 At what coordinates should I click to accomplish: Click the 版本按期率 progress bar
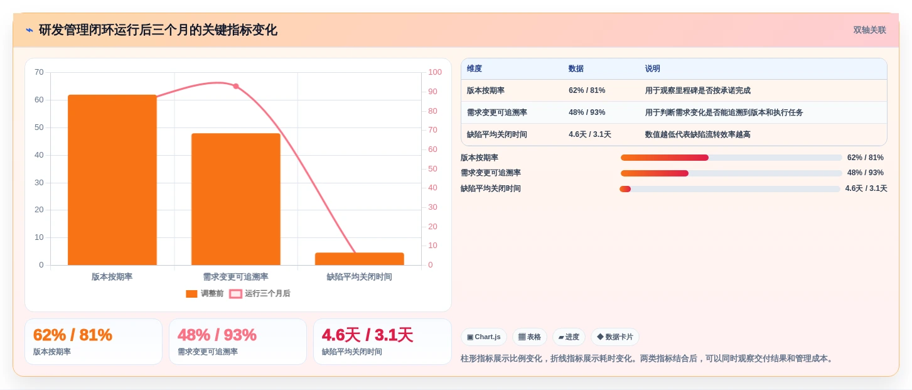[731, 158]
